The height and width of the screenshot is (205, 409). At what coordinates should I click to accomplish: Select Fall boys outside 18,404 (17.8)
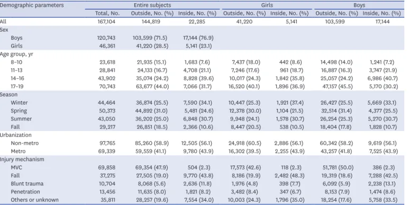point(336,127)
